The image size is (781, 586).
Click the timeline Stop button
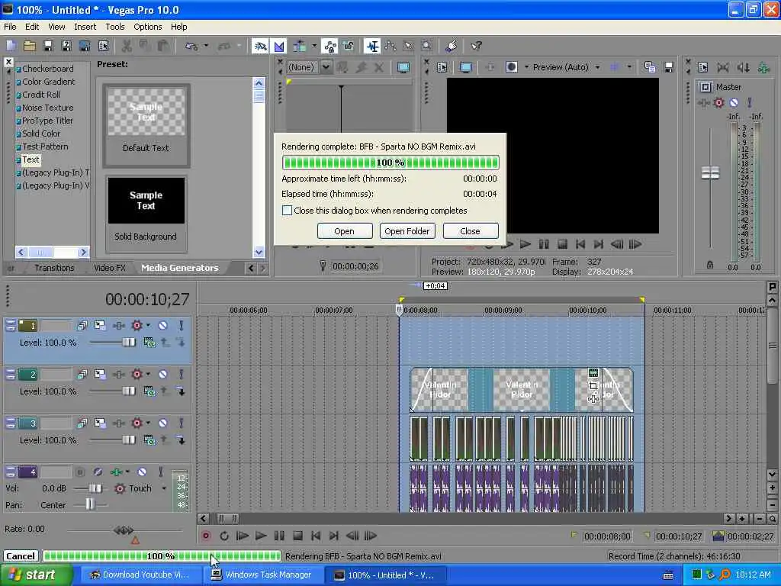click(297, 536)
